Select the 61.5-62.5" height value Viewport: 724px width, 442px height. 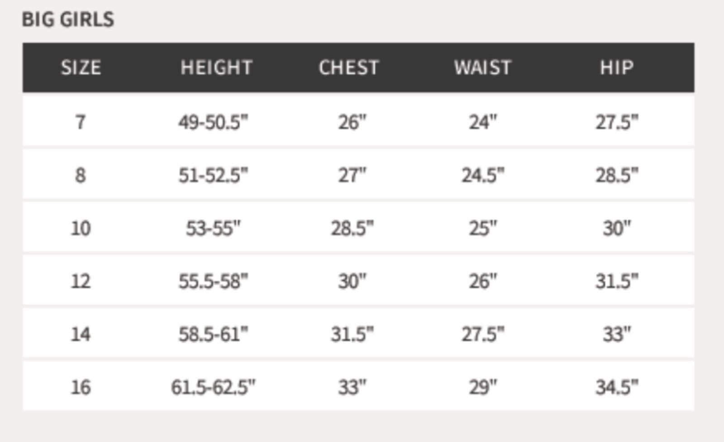coord(213,387)
